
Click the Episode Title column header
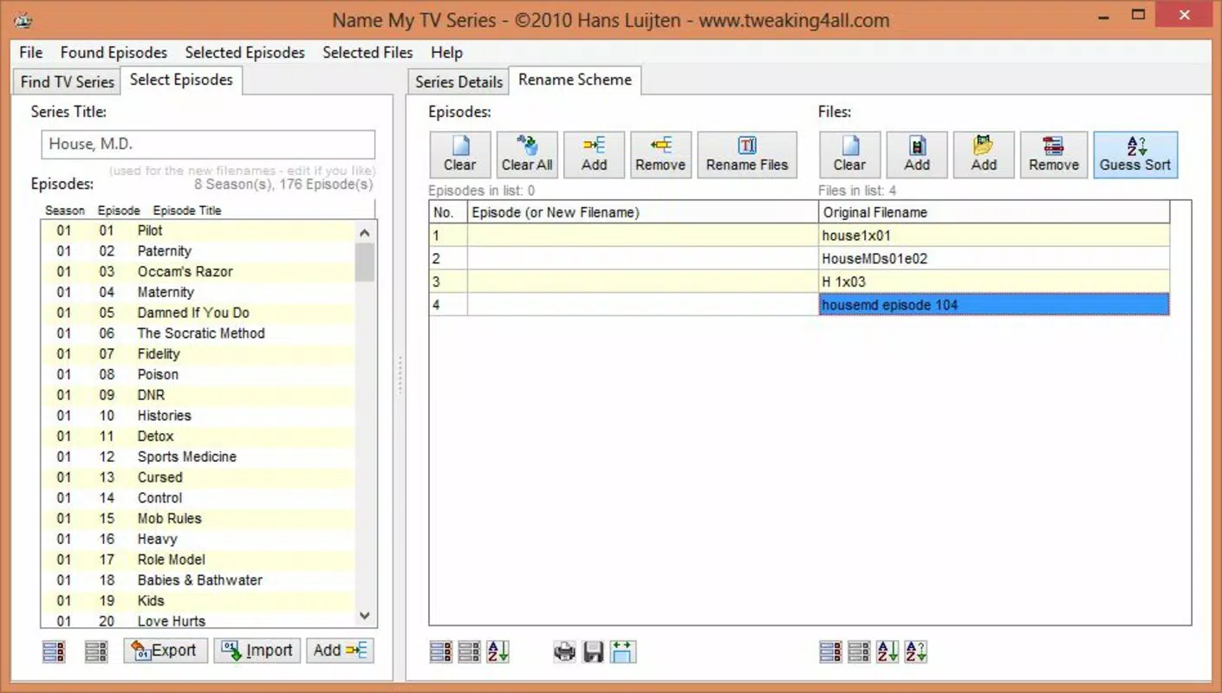point(187,210)
